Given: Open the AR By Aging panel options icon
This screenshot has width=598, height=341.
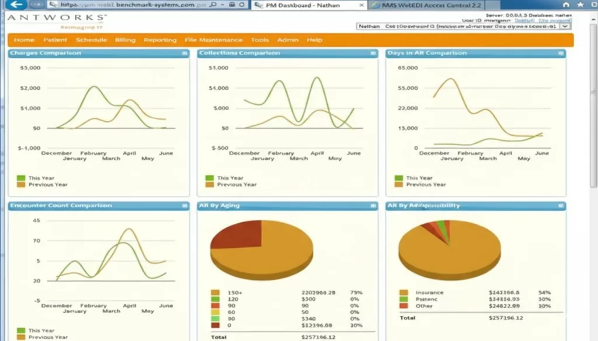Looking at the screenshot, I should click(372, 205).
